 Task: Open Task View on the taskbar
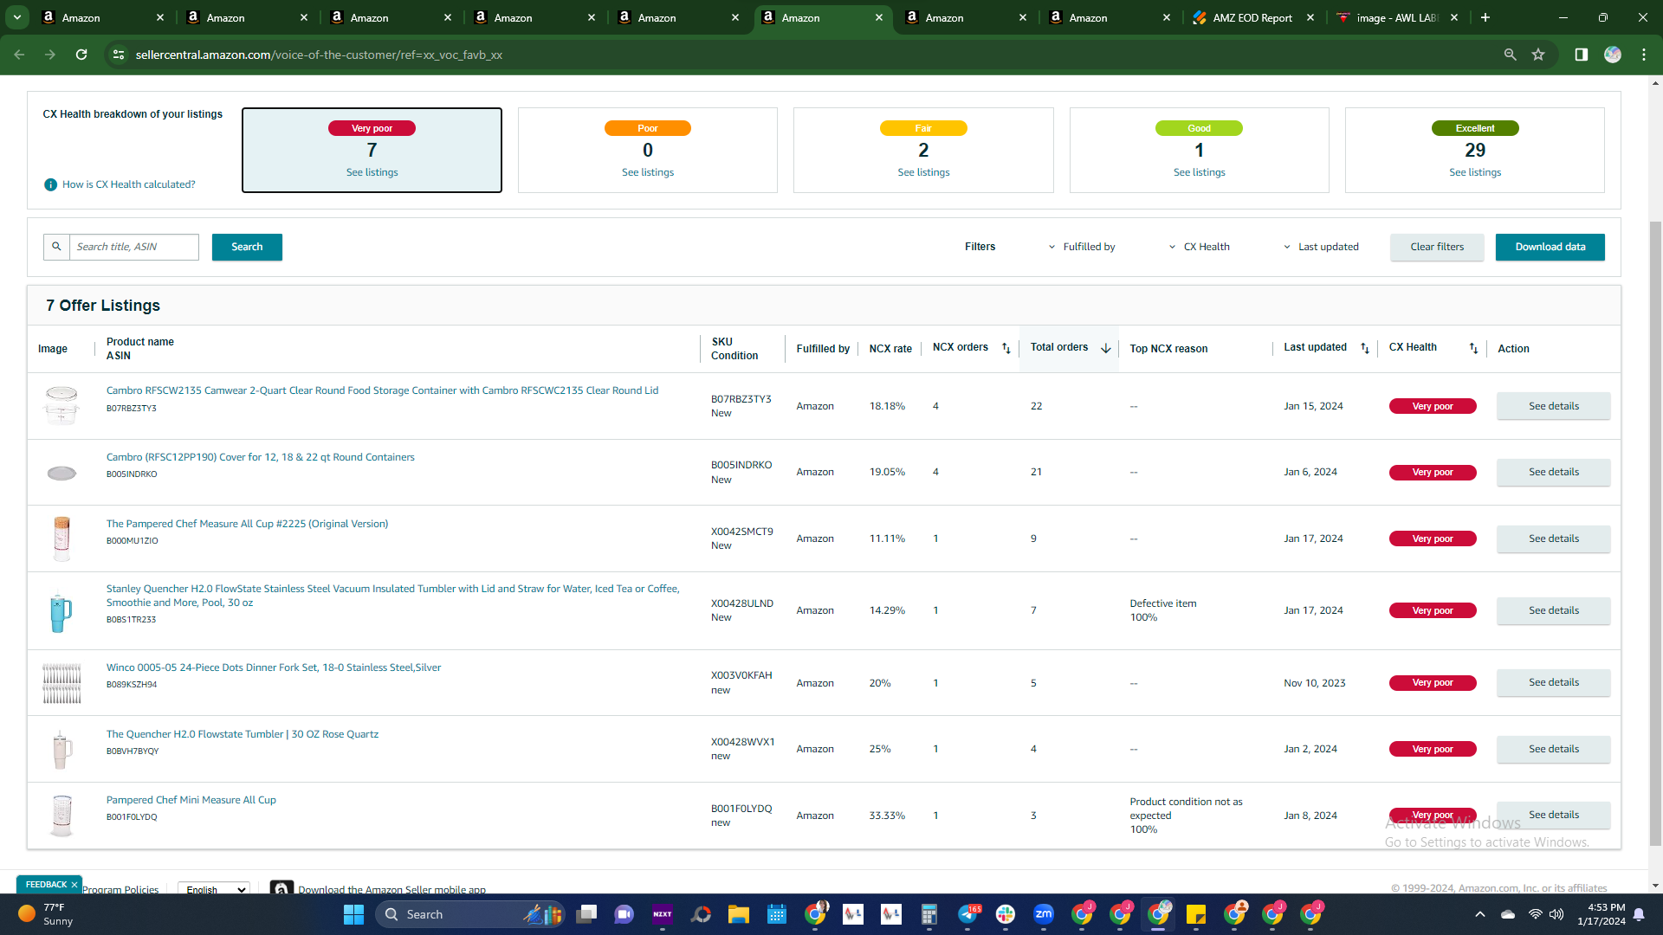click(586, 914)
